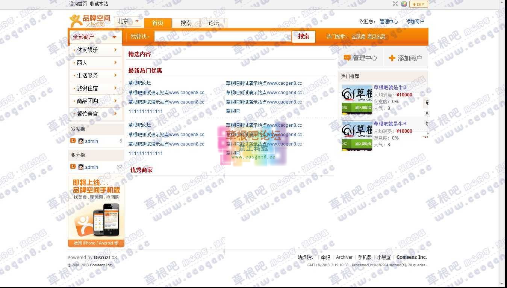Click the orange 搜索 search button
The image size is (507, 288).
coord(303,37)
